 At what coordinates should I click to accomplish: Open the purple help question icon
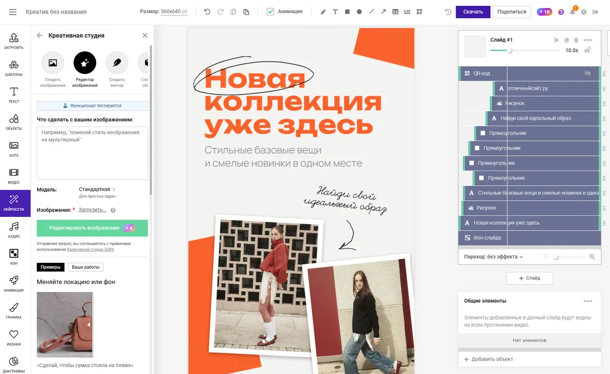click(x=561, y=12)
